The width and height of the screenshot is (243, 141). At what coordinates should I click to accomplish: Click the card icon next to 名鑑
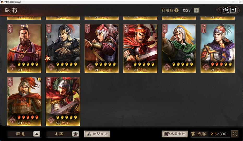pos(75,134)
